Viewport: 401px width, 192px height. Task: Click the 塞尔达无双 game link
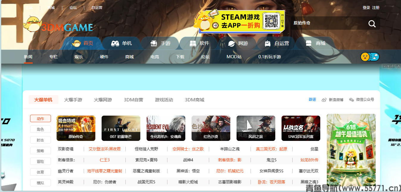(x=309, y=171)
